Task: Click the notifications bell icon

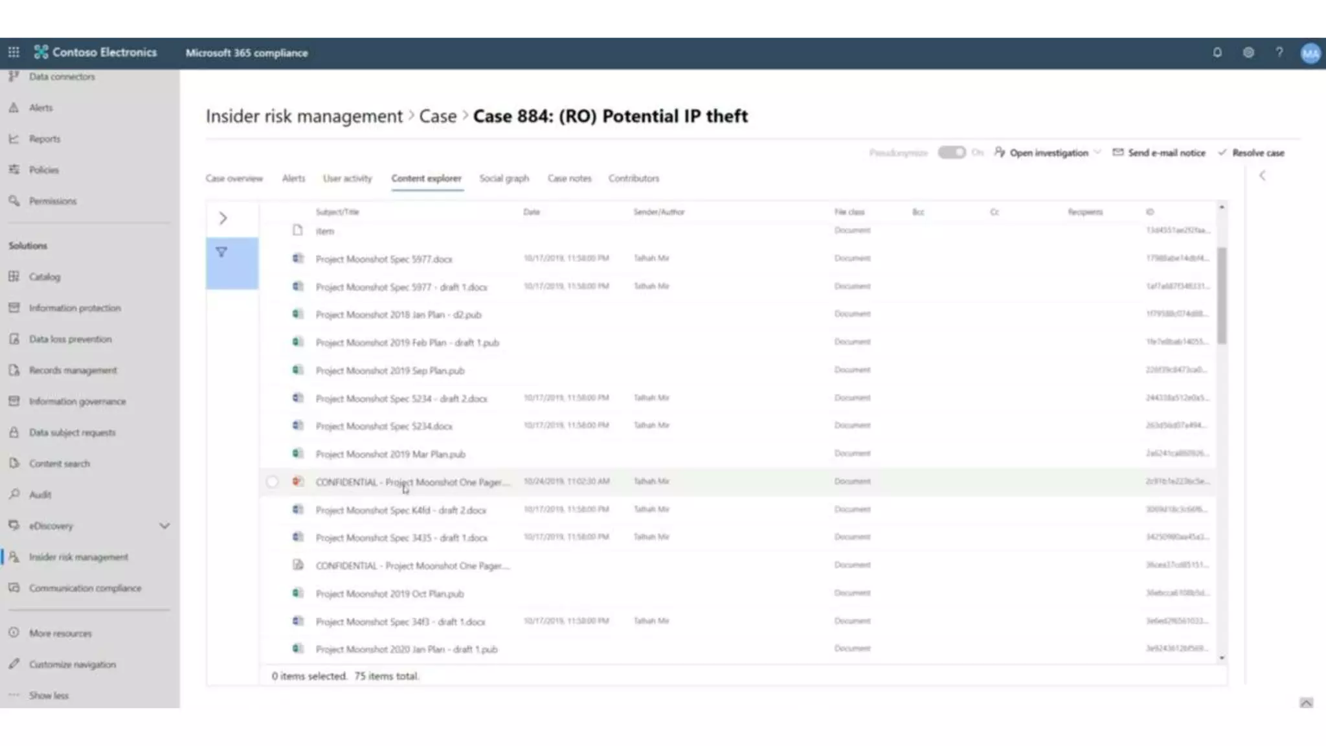Action: 1217,52
